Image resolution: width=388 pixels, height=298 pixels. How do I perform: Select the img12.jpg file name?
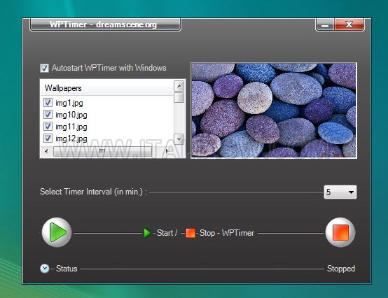[71, 139]
